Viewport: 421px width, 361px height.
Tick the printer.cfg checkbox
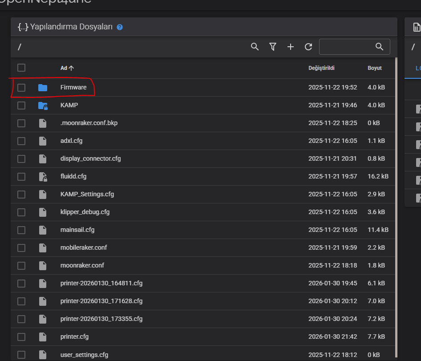pos(21,337)
